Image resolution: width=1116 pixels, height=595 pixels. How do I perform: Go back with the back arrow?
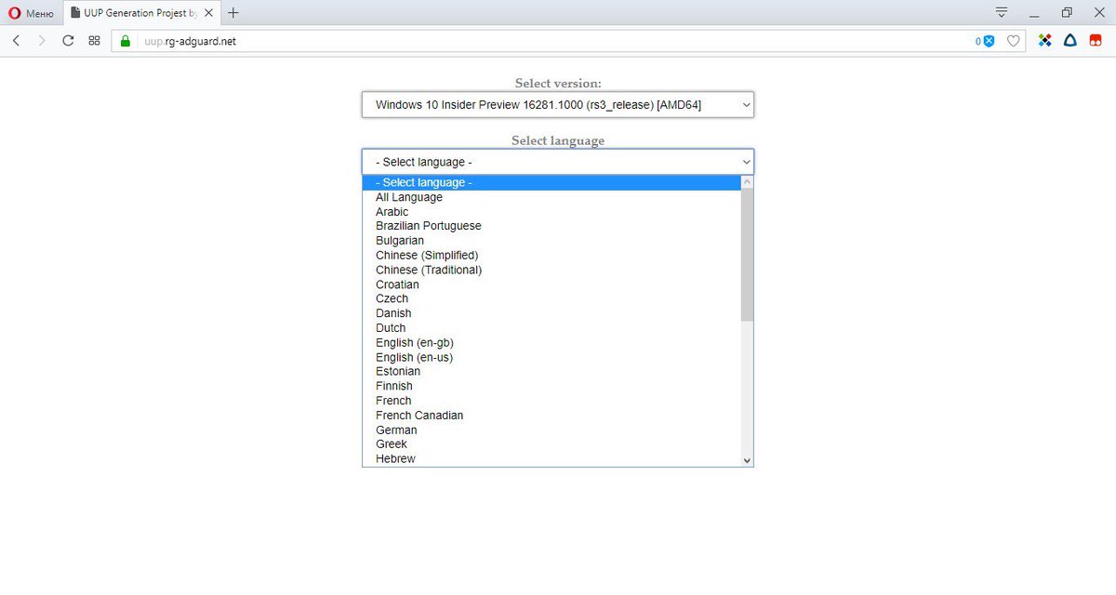tap(16, 41)
